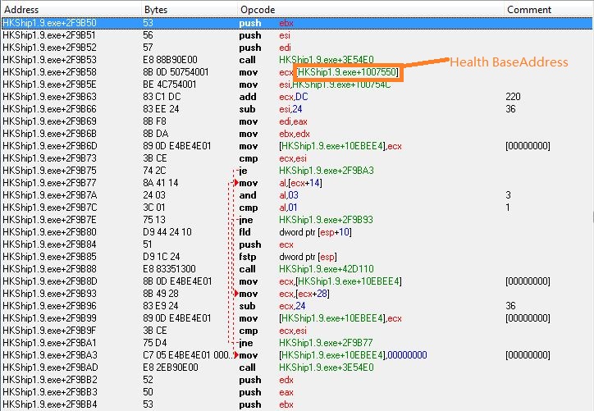The image size is (594, 411).
Task: Select the fstp dword ptr [esp] row
Action: pos(297,257)
